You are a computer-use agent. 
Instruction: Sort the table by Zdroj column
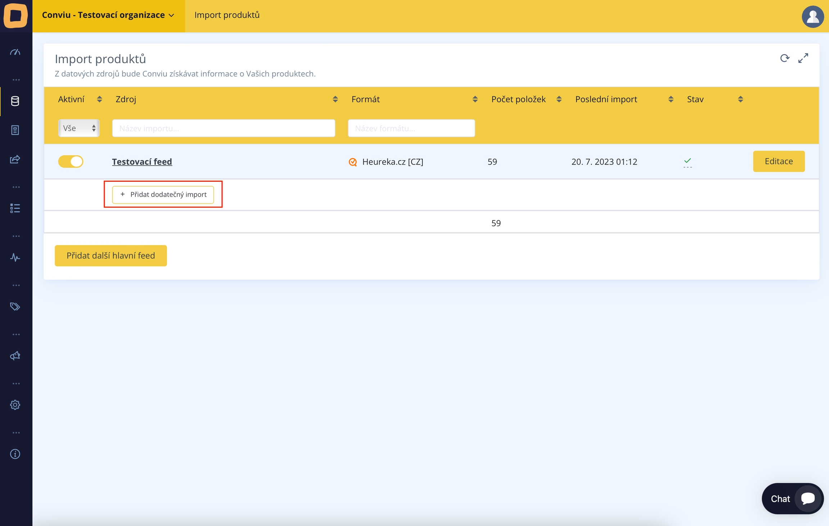335,99
